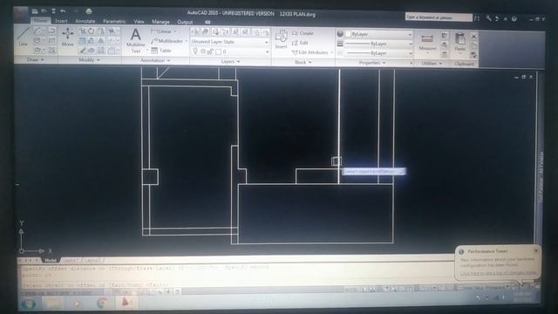
Task: Click the Help question mark icon
Action: click(x=514, y=18)
